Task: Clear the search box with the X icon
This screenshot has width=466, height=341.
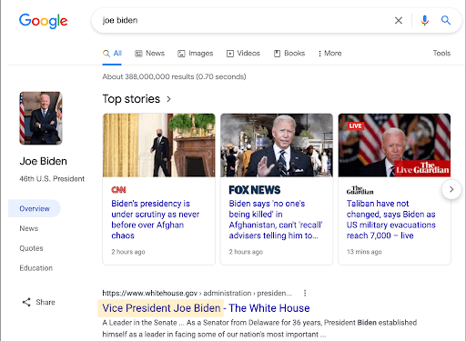Action: pos(399,20)
